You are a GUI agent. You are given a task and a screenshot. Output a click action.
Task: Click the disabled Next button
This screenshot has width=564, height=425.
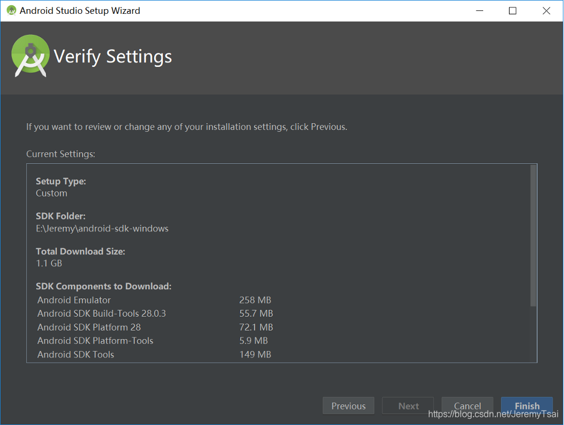pyautogui.click(x=408, y=406)
